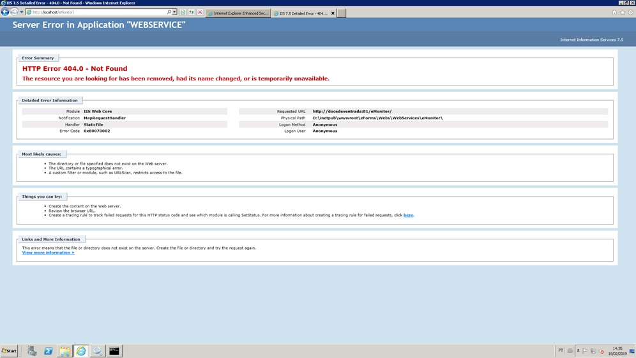Click inside the URL address field

96,12
